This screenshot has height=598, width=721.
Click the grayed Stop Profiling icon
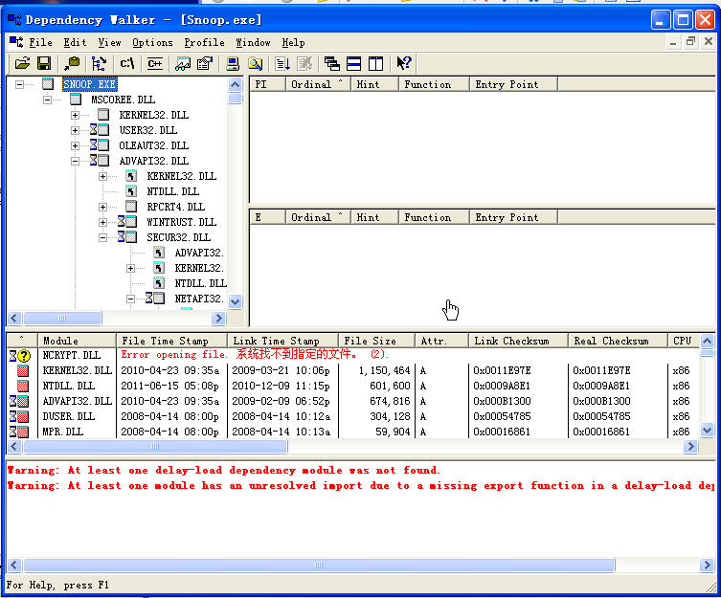tap(304, 63)
